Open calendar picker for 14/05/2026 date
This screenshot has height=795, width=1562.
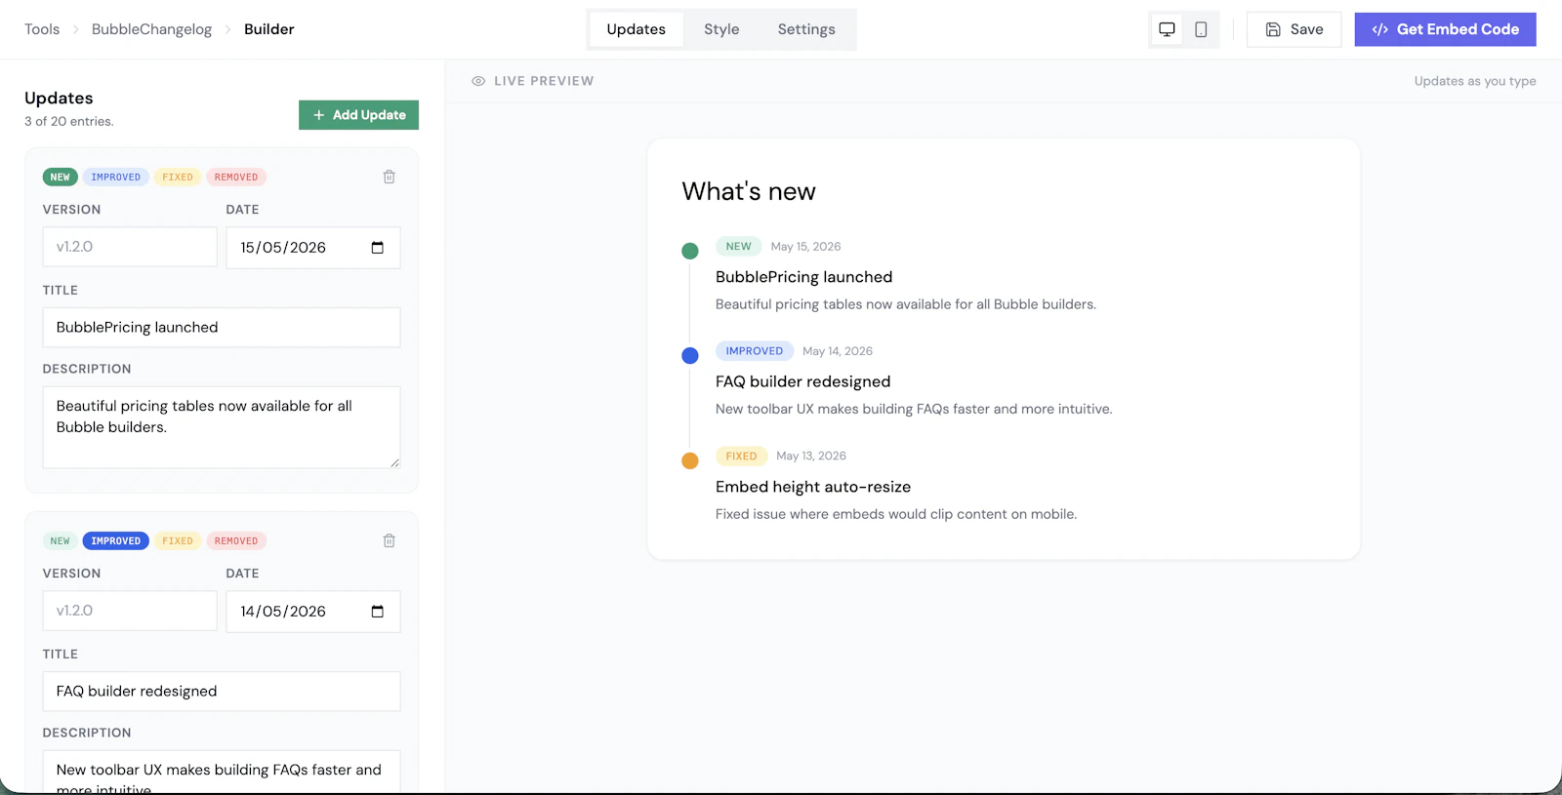pyautogui.click(x=378, y=612)
